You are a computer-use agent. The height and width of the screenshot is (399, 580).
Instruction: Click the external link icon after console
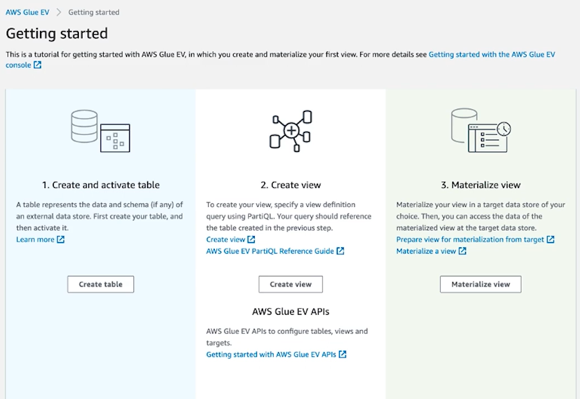[x=37, y=65]
